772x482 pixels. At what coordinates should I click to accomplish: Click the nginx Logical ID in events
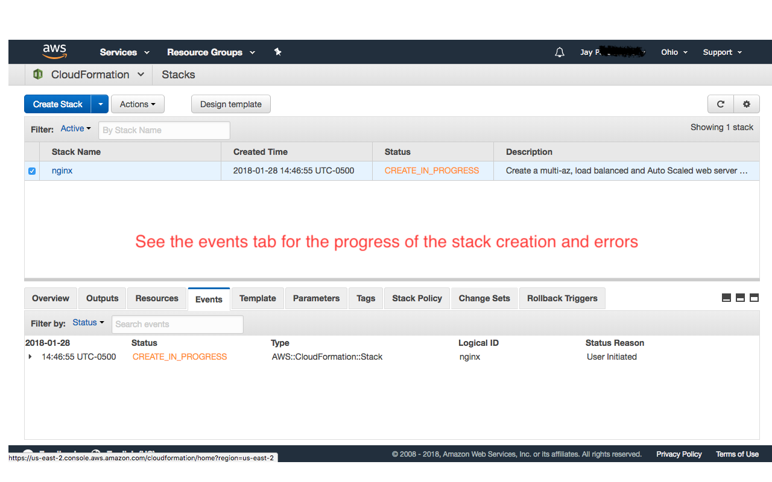pyautogui.click(x=470, y=357)
